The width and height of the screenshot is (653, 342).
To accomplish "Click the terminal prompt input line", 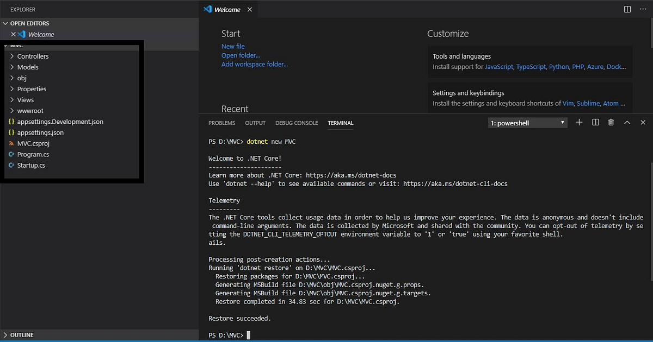I will (x=229, y=335).
